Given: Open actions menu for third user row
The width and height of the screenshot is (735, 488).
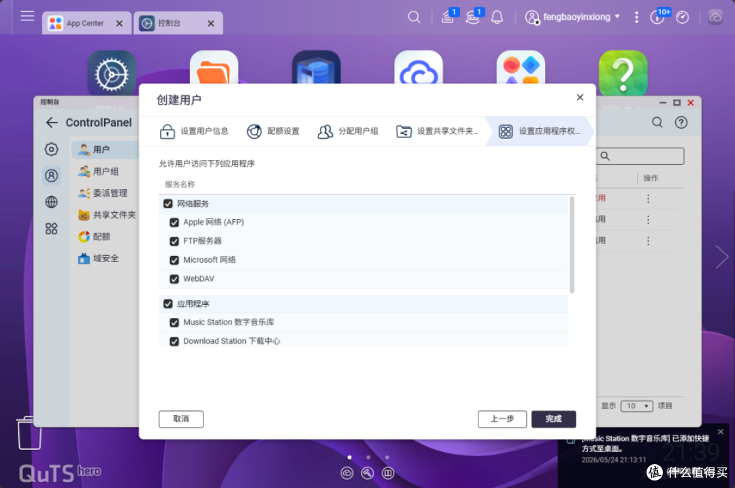Looking at the screenshot, I should tap(649, 240).
